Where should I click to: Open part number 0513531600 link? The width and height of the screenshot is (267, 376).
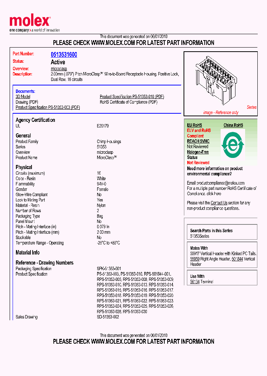click(x=64, y=55)
